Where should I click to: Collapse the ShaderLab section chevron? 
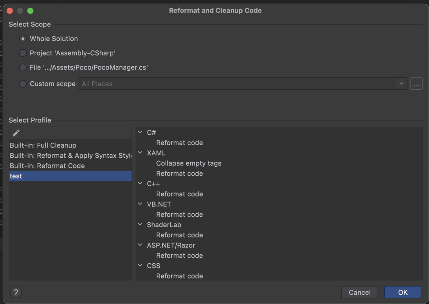tap(140, 225)
